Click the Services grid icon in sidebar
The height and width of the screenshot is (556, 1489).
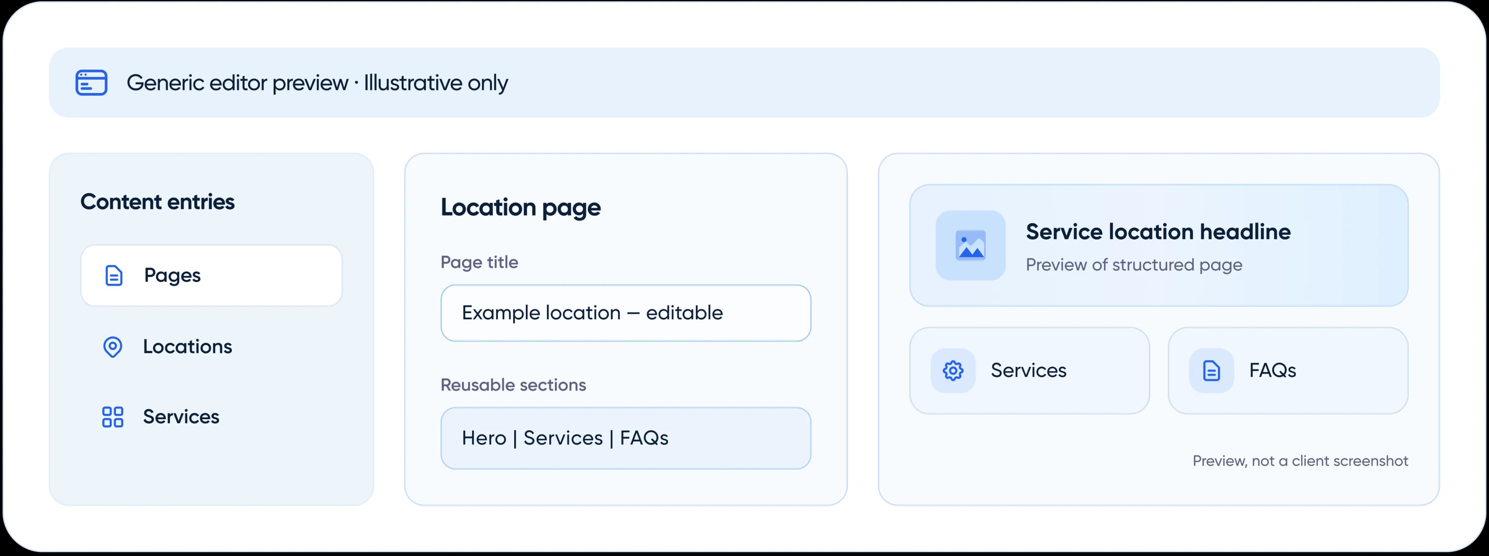(113, 417)
